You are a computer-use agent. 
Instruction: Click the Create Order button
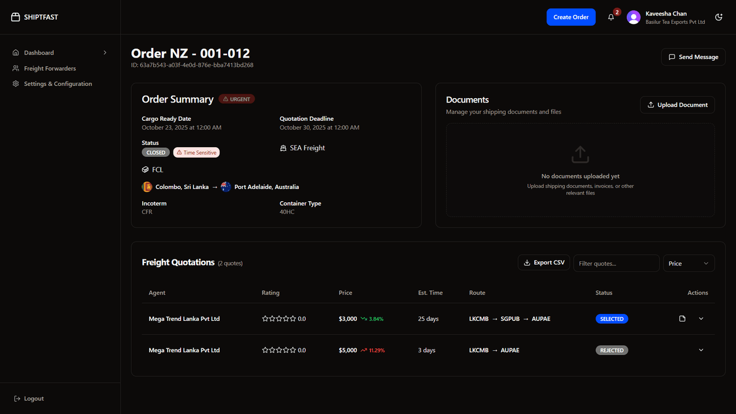pyautogui.click(x=570, y=17)
